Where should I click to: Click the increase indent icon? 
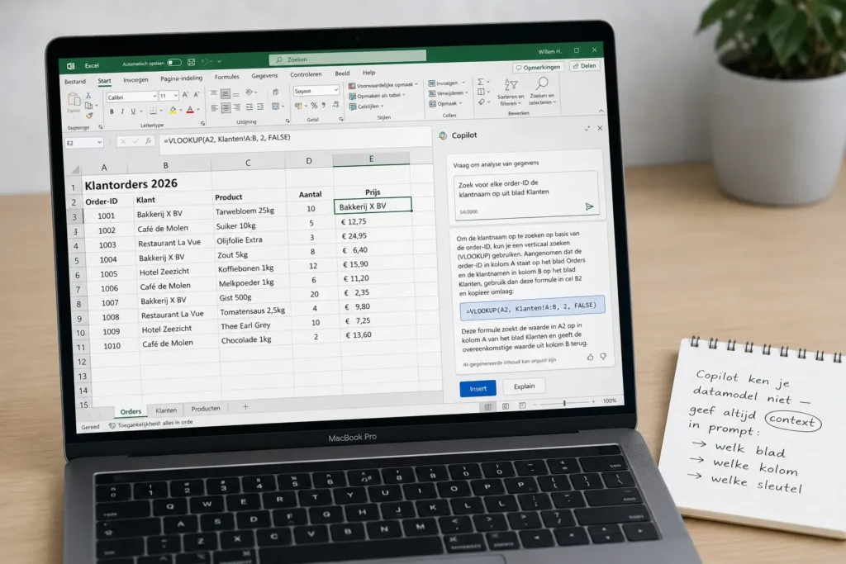pos(260,107)
